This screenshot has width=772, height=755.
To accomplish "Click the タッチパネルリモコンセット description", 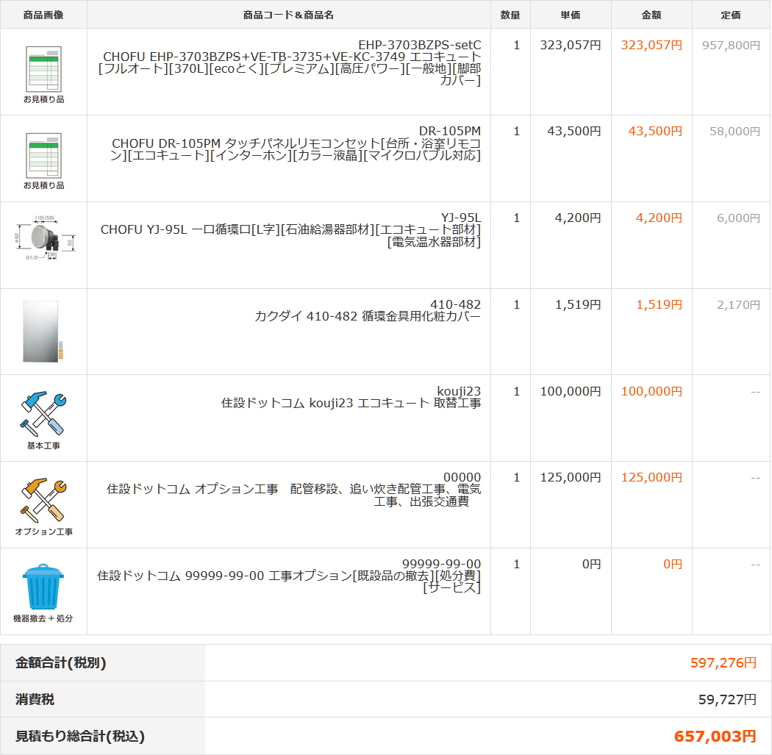I will click(295, 149).
